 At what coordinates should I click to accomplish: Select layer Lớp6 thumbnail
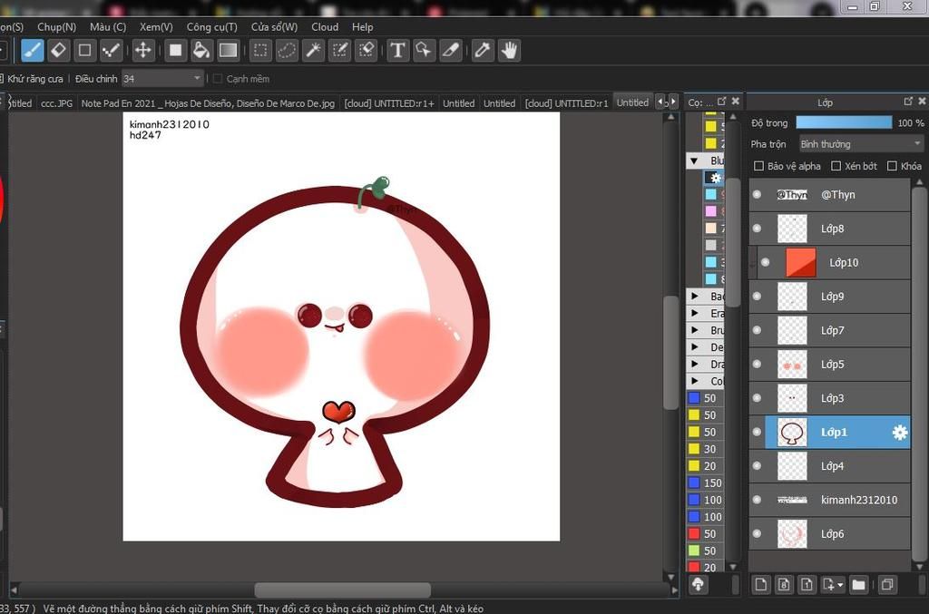[792, 533]
